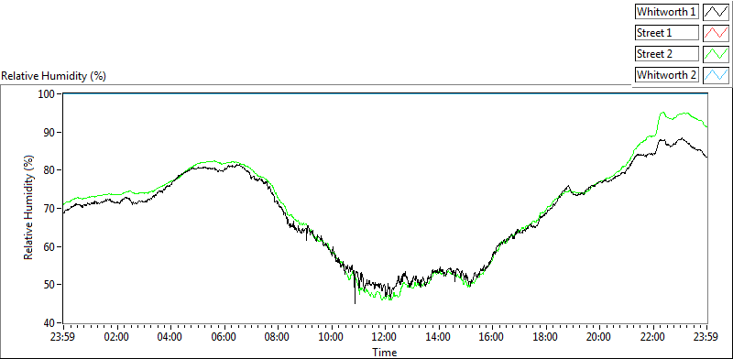Select the Whitworth 1 legend label
This screenshot has width=733, height=359.
point(667,12)
